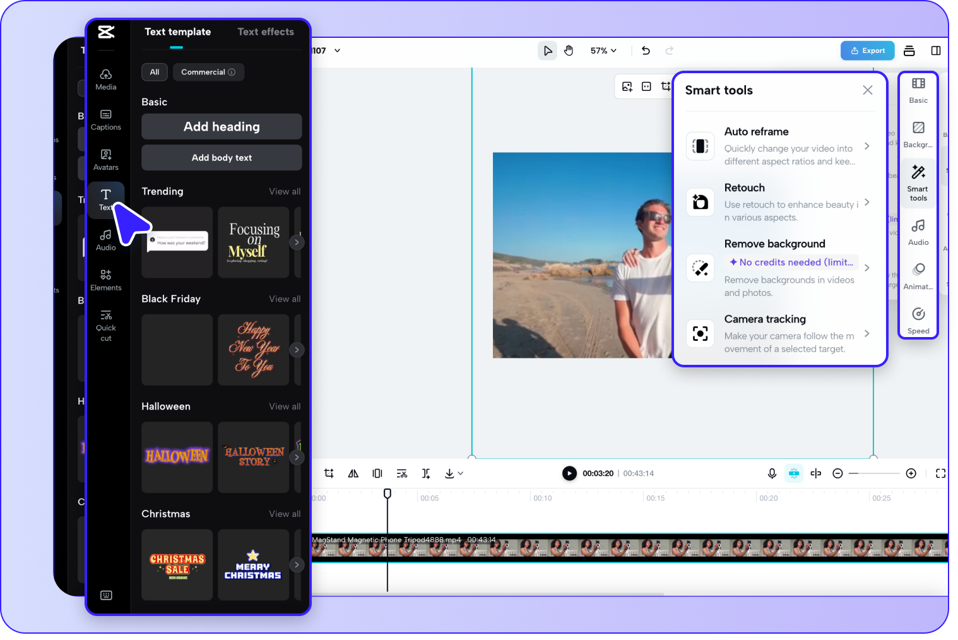The height and width of the screenshot is (640, 958).
Task: Show more Trending templates with arrow
Action: [x=297, y=242]
